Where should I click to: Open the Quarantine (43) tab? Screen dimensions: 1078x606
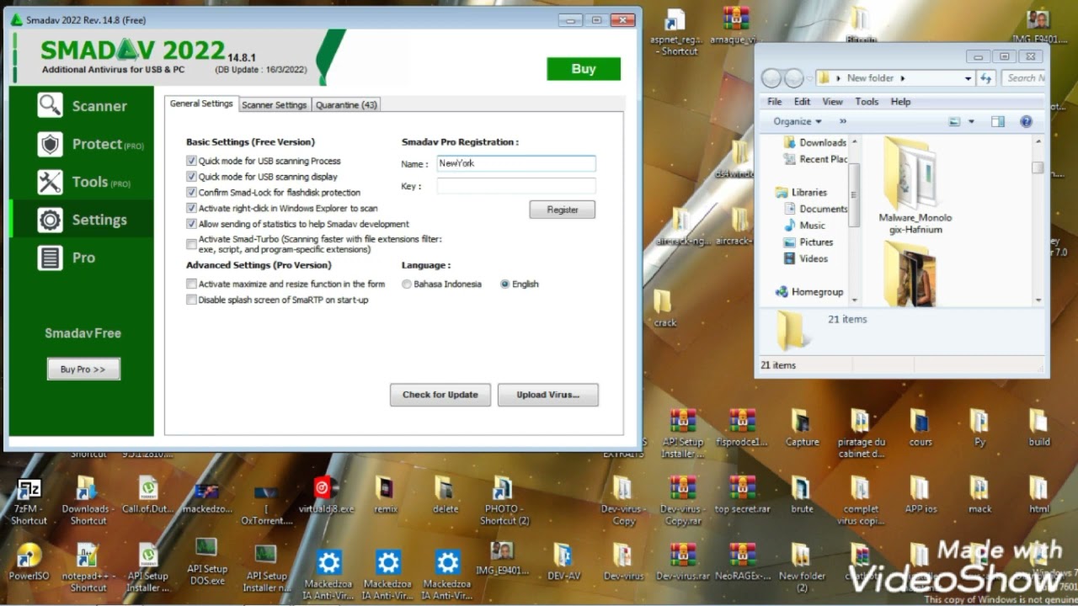coord(346,105)
